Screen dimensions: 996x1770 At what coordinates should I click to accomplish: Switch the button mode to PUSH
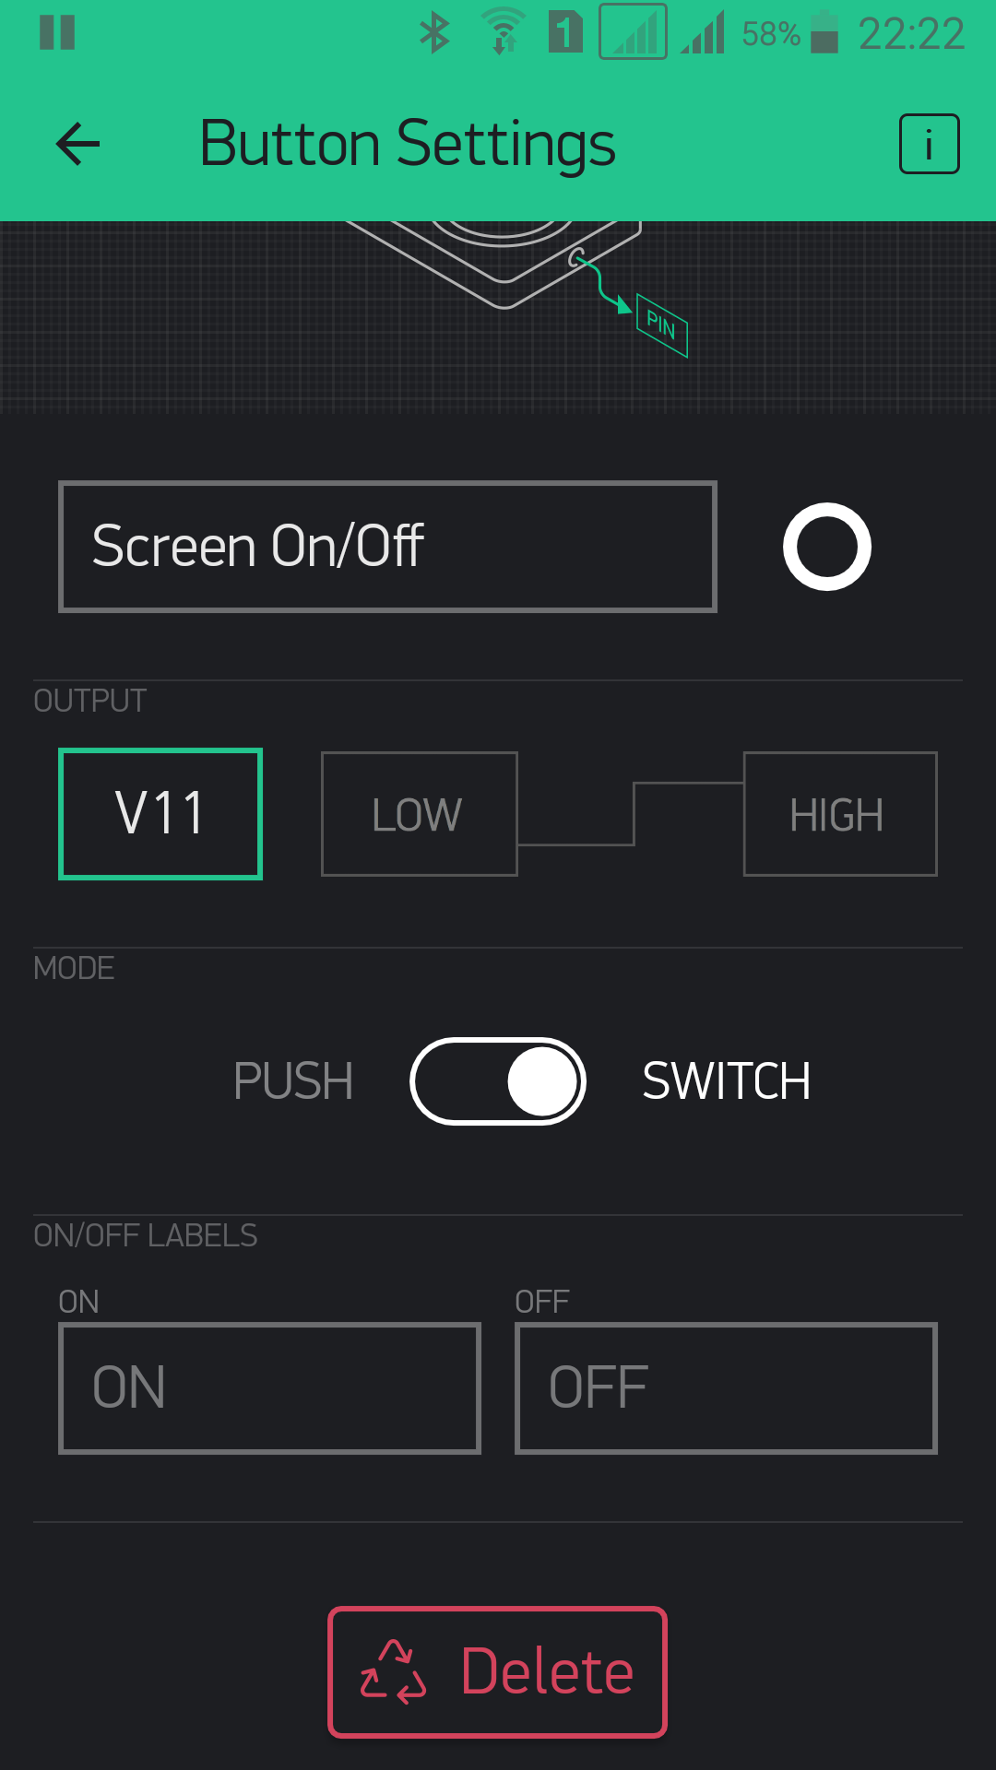point(293,1080)
